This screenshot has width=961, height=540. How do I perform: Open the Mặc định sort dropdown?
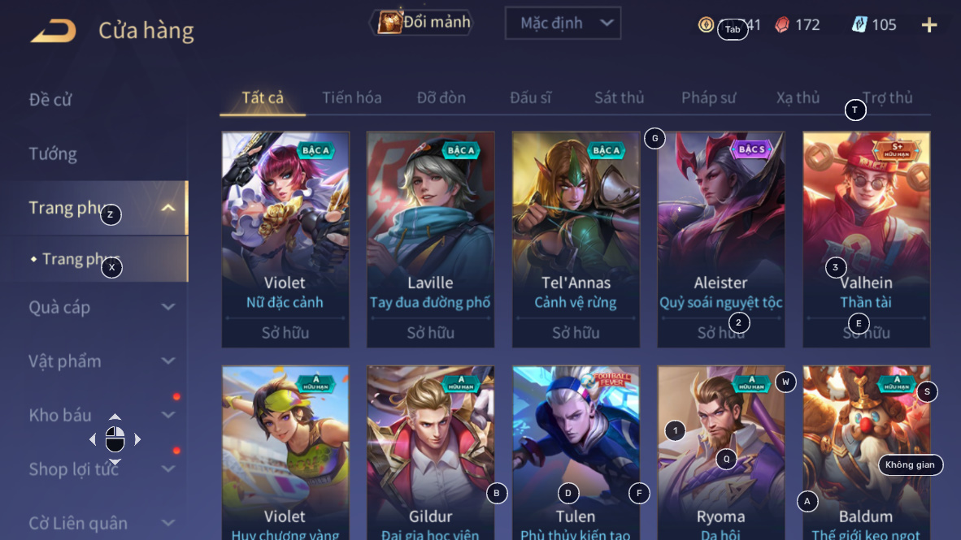pos(563,24)
